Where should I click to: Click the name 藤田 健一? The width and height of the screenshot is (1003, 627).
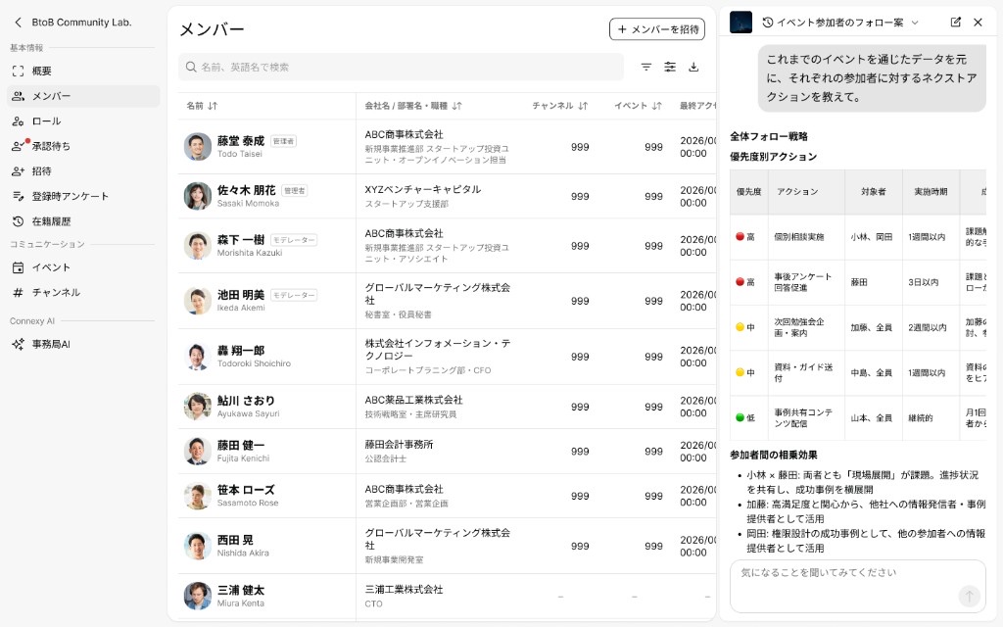tap(241, 445)
